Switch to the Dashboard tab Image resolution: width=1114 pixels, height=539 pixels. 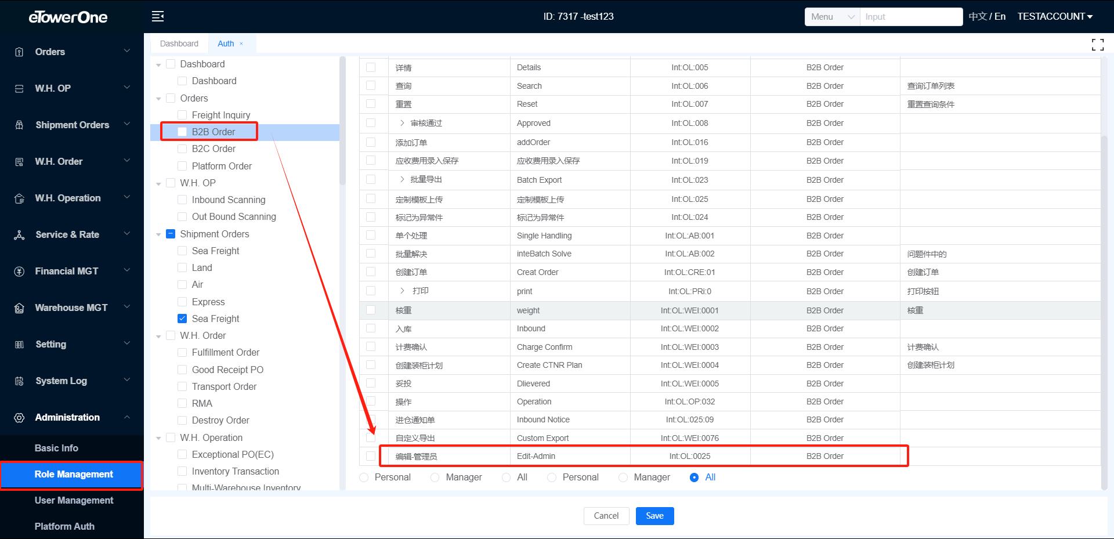[x=179, y=44]
